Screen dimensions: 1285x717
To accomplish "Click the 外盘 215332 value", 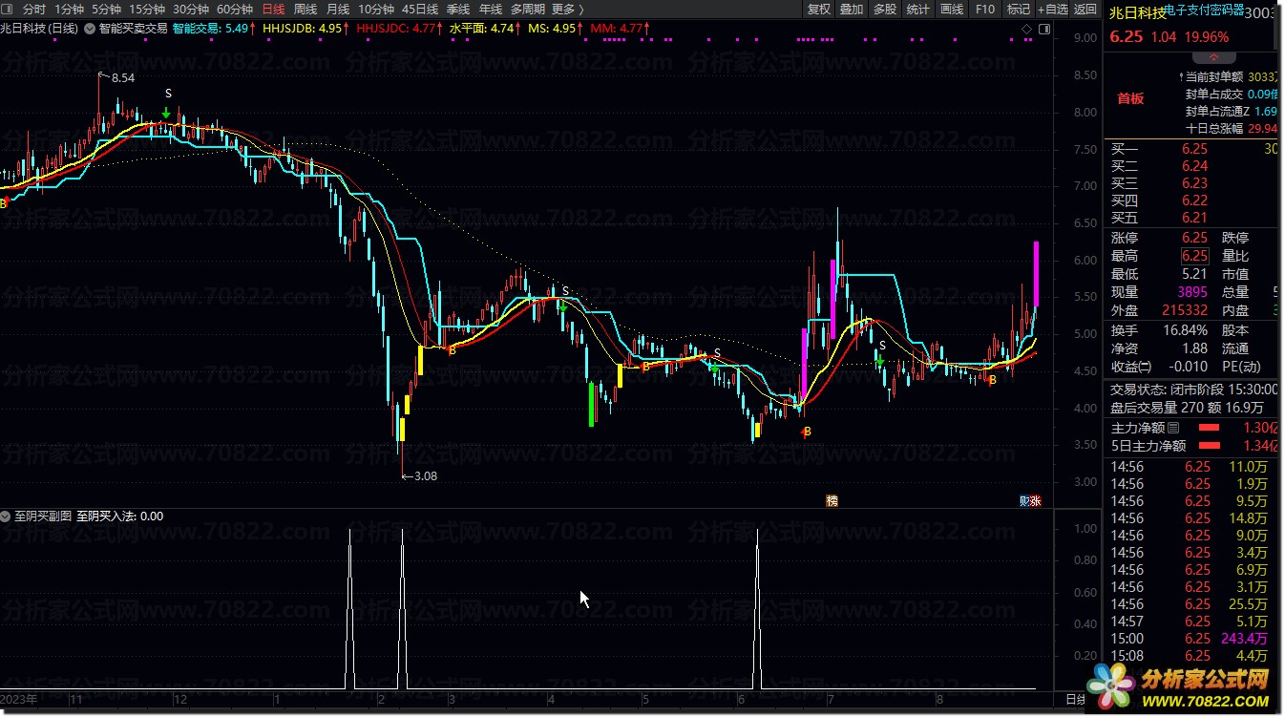I will click(x=1185, y=310).
